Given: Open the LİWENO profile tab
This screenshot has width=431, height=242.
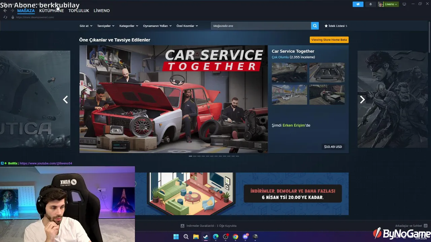Looking at the screenshot, I should [102, 11].
